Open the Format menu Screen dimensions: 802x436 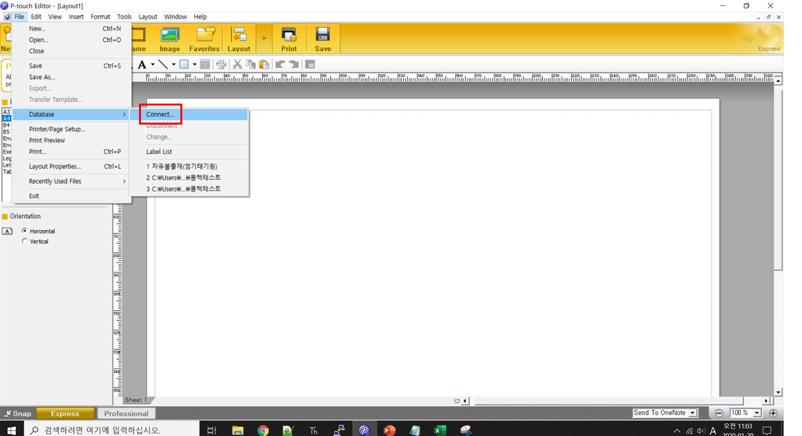coord(100,16)
